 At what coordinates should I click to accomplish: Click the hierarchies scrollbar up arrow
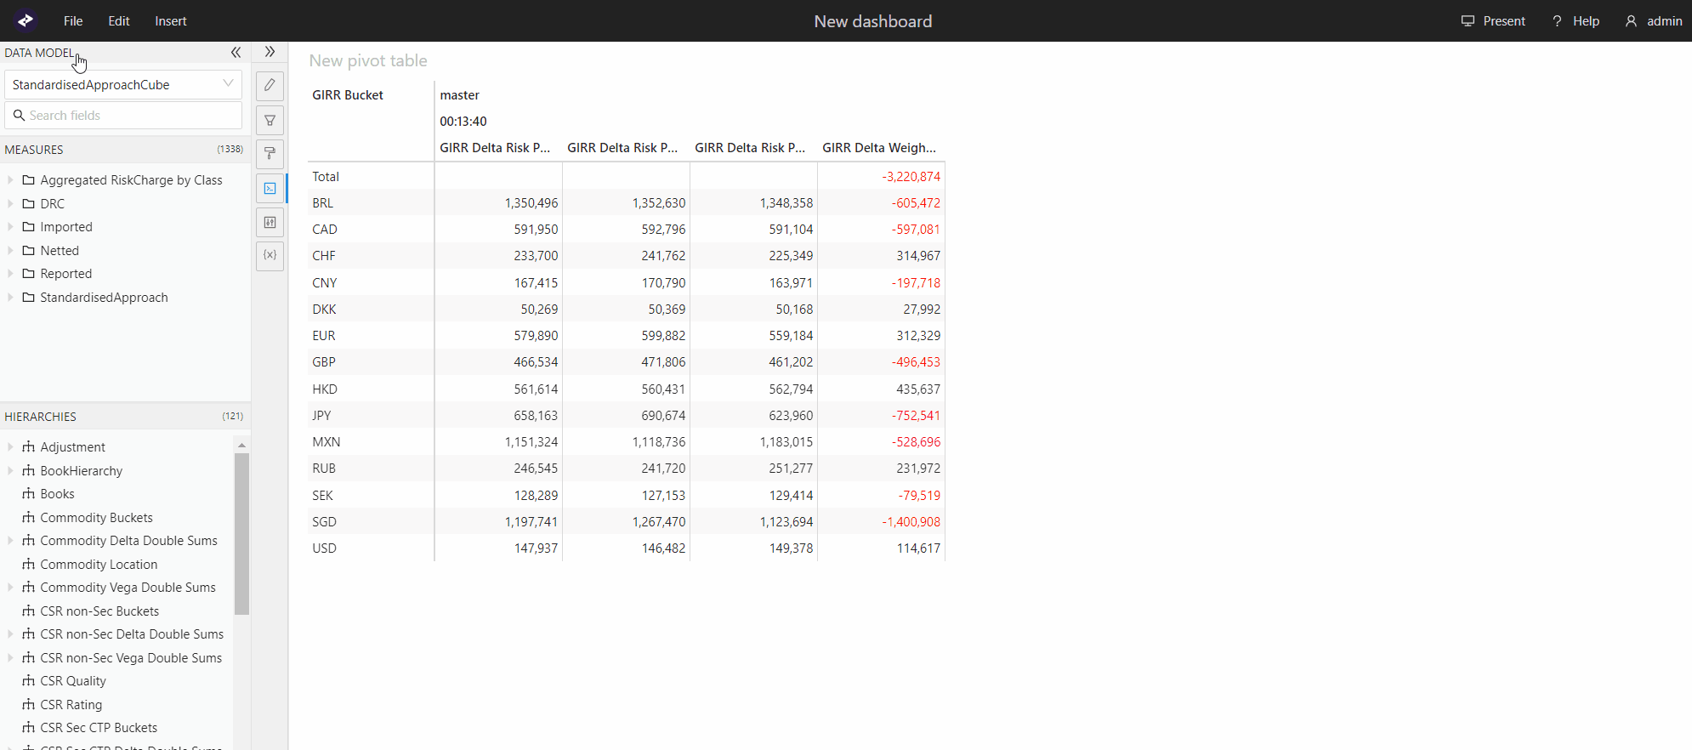click(241, 445)
